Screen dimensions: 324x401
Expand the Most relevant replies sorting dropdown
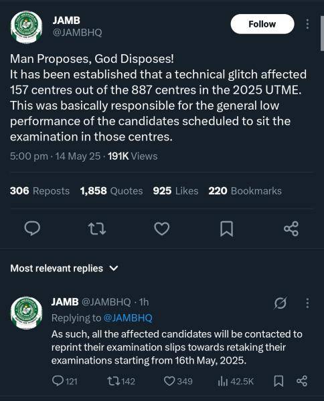point(64,268)
